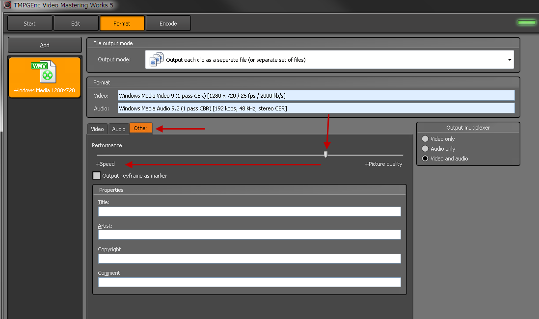Image resolution: width=539 pixels, height=319 pixels.
Task: Select the Audio only multiplexer option
Action: (425, 149)
